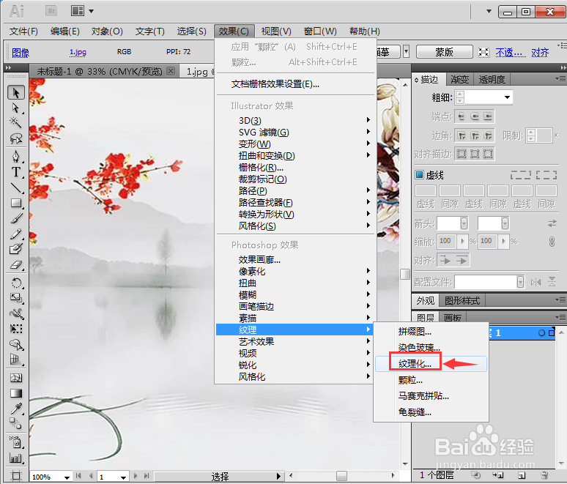567x484 pixels.
Task: Enable the 虚线 dashed line checkbox
Action: pyautogui.click(x=420, y=175)
